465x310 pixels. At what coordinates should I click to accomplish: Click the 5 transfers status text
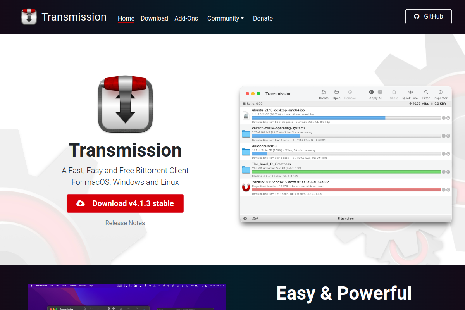pyautogui.click(x=346, y=219)
